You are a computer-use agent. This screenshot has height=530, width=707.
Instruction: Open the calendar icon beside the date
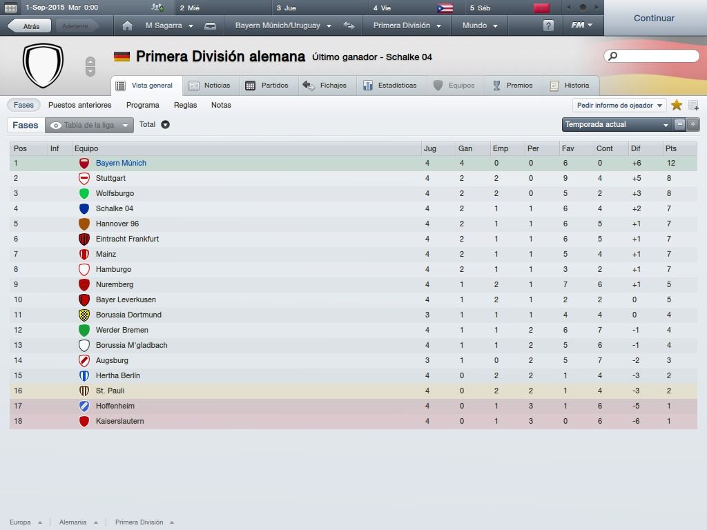10,8
